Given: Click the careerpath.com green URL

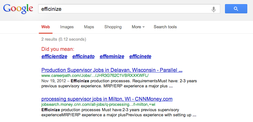Looking at the screenshot, I should tap(95, 76).
